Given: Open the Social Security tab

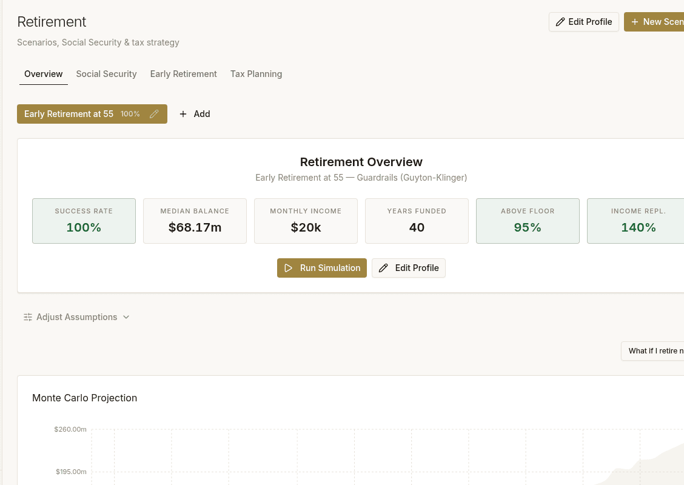Looking at the screenshot, I should pyautogui.click(x=106, y=74).
